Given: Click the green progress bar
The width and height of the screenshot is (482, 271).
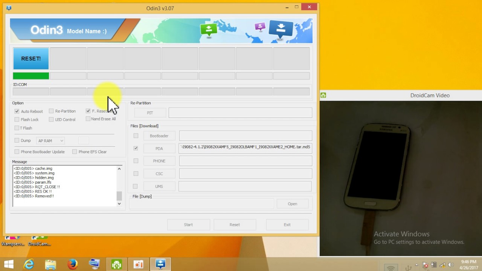Looking at the screenshot, I should click(31, 76).
